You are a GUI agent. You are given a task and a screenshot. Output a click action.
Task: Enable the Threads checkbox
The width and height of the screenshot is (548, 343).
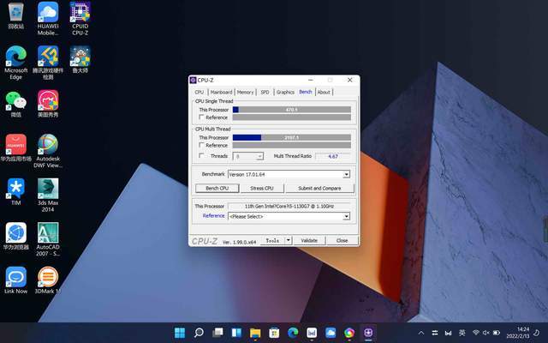pos(201,156)
